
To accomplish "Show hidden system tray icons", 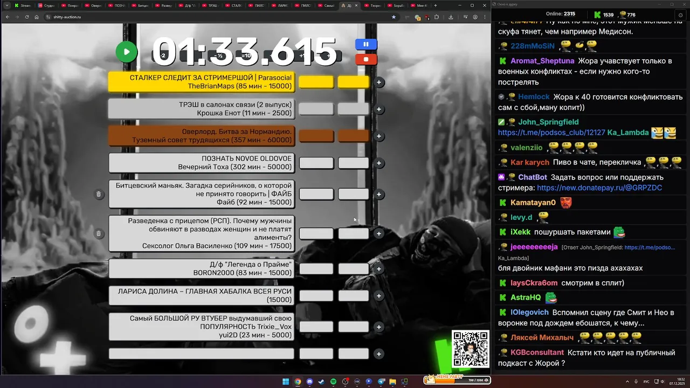I will (x=627, y=382).
